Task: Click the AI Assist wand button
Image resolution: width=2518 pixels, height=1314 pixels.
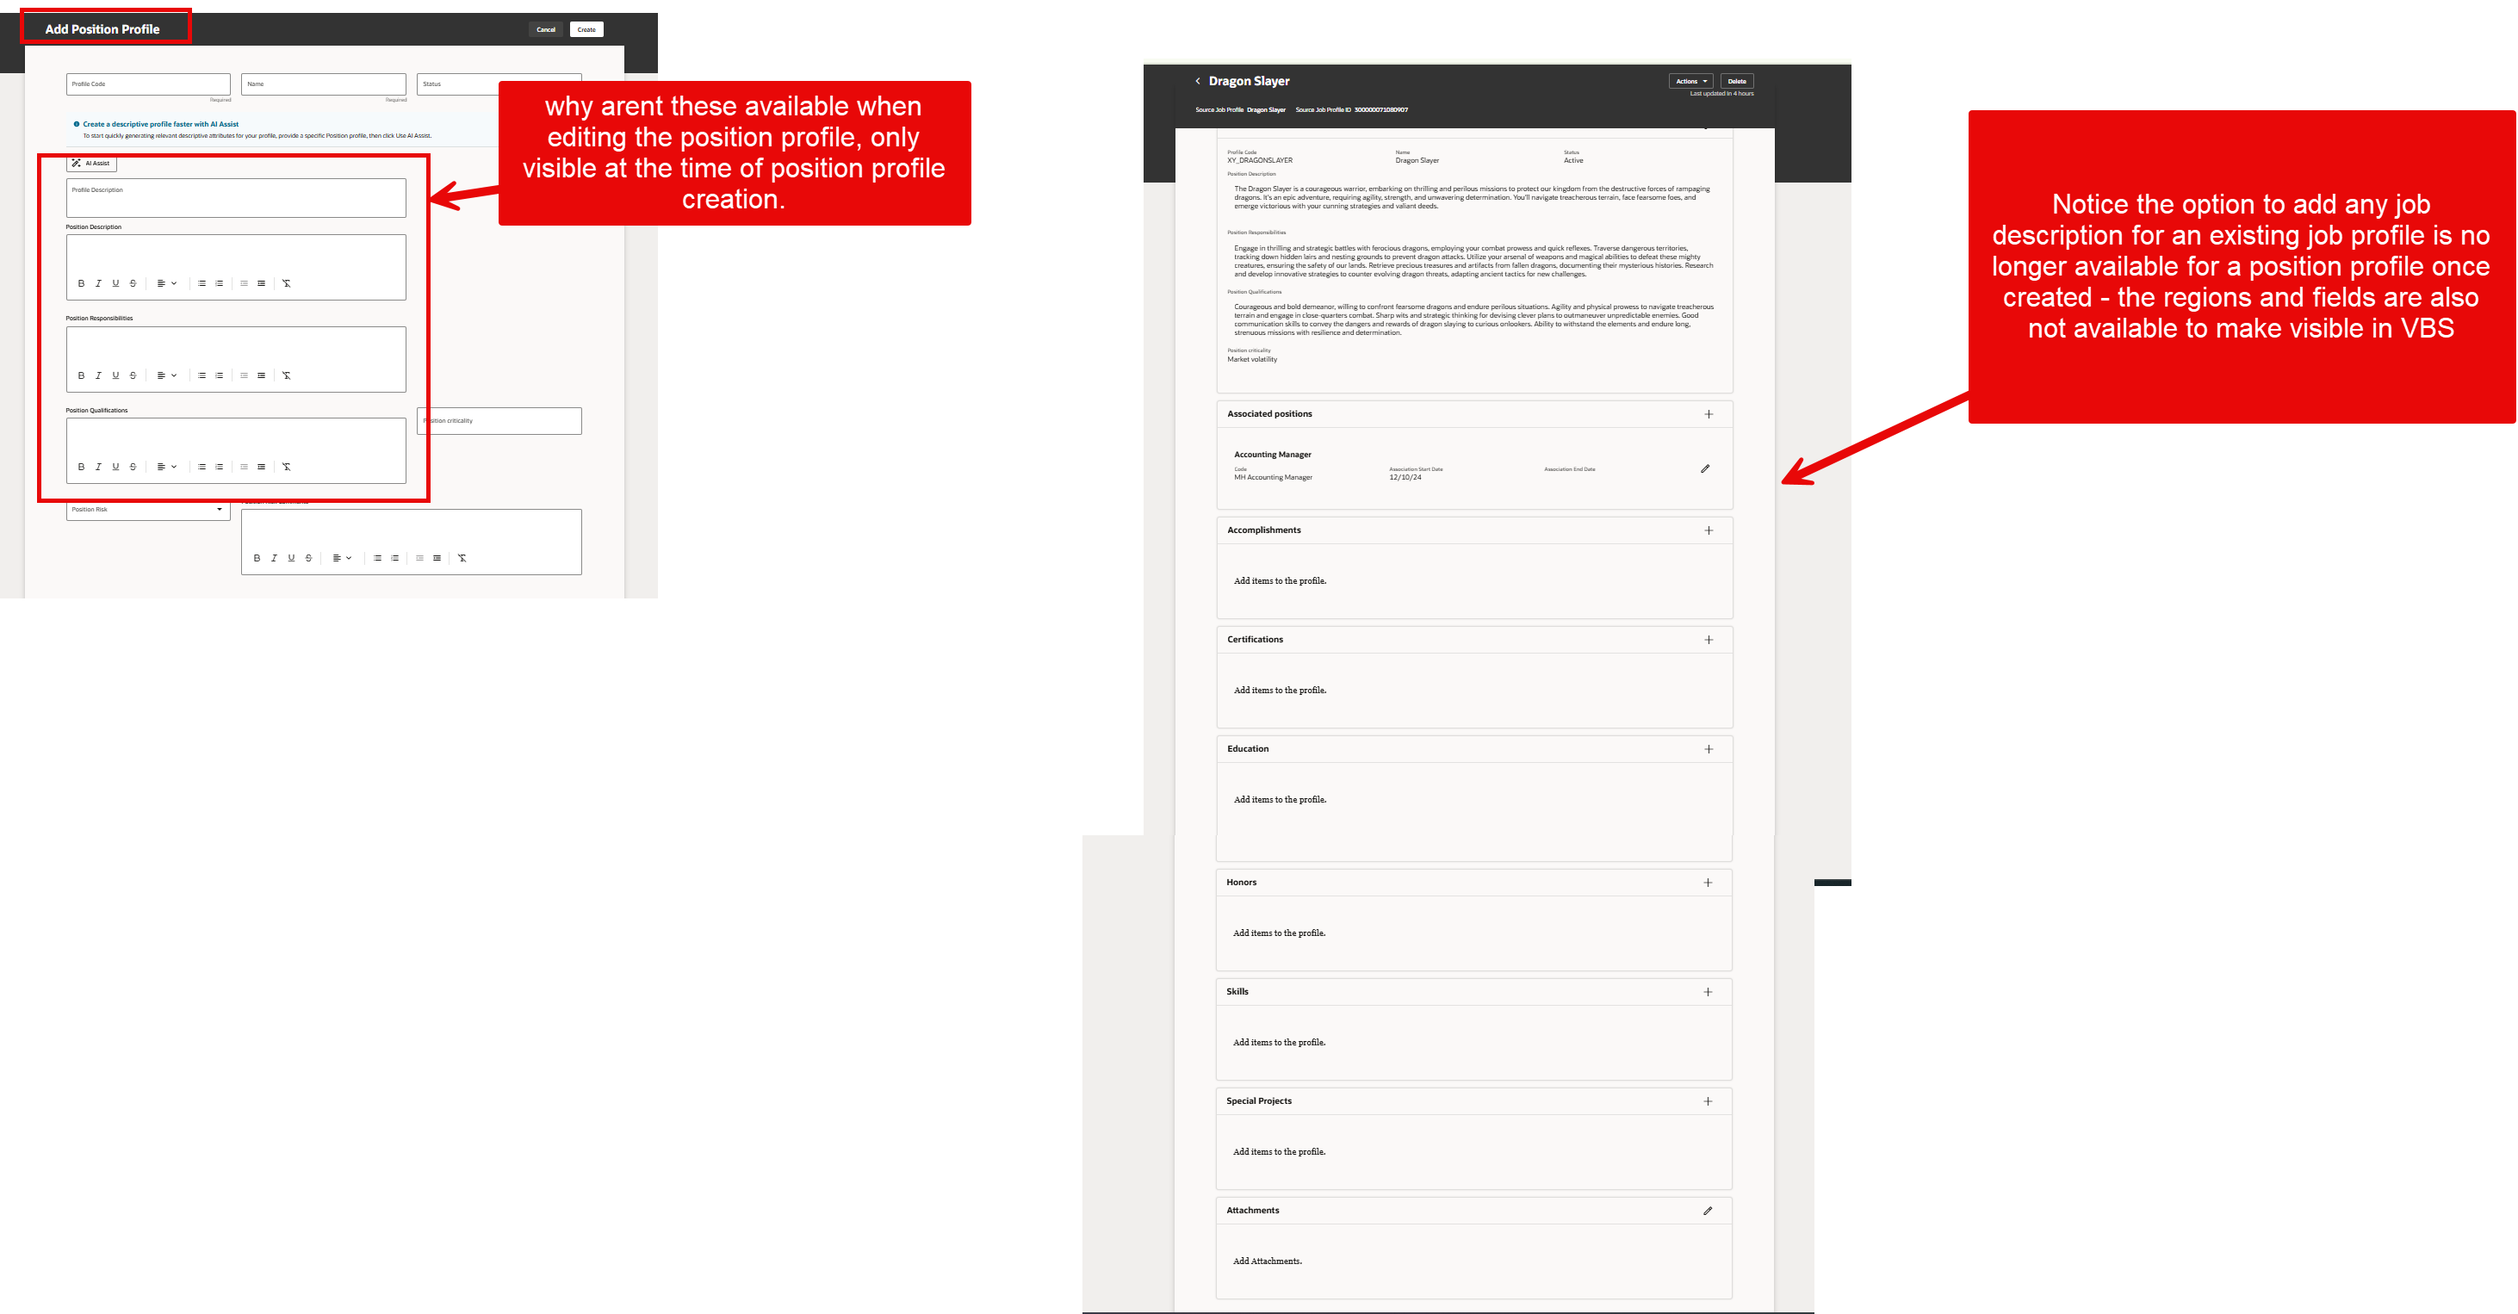Action: [91, 164]
